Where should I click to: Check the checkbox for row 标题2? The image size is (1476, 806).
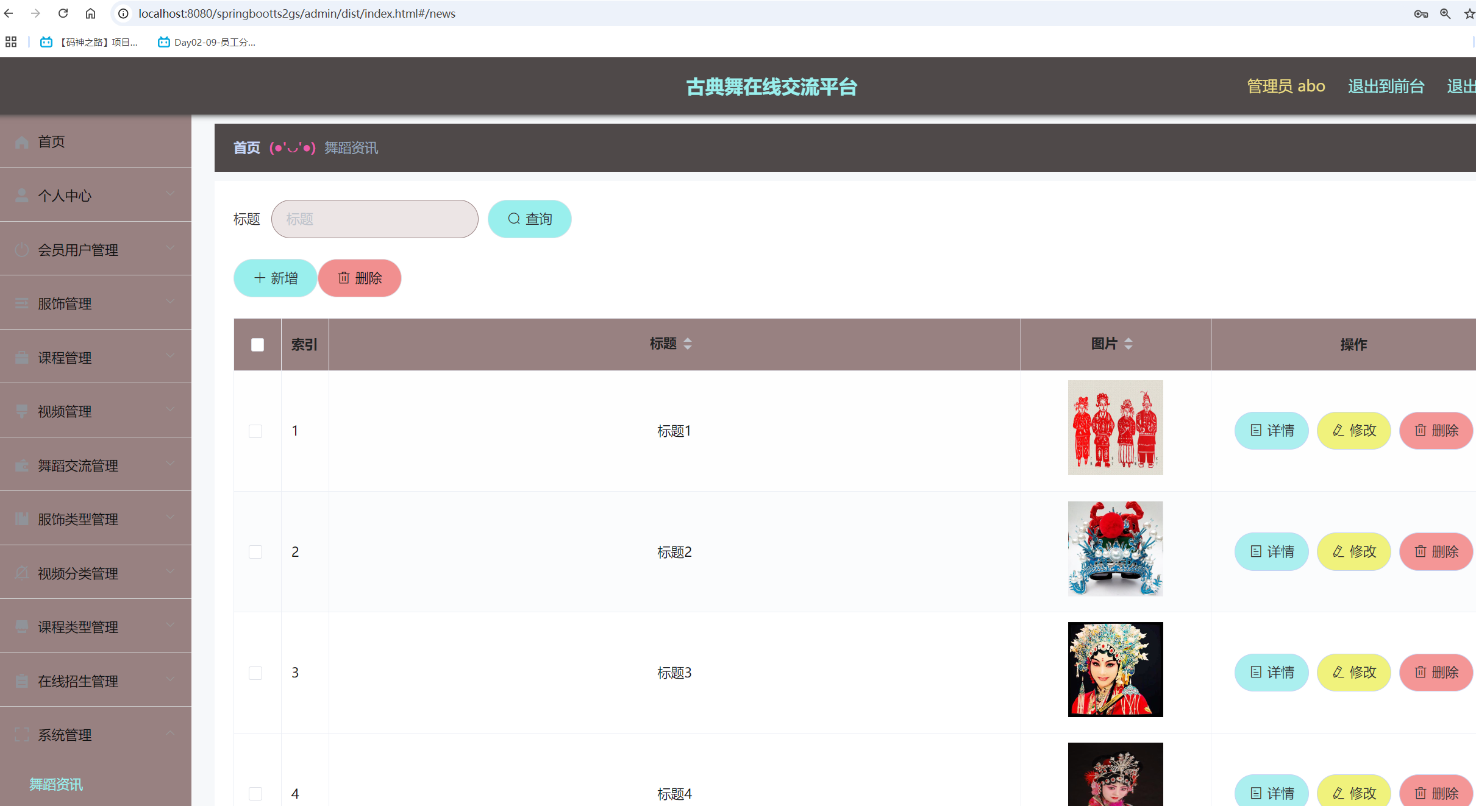pos(255,552)
